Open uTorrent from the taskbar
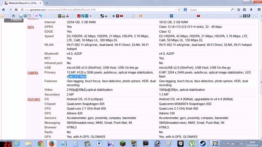This screenshot has width=262, height=147. (x=192, y=143)
